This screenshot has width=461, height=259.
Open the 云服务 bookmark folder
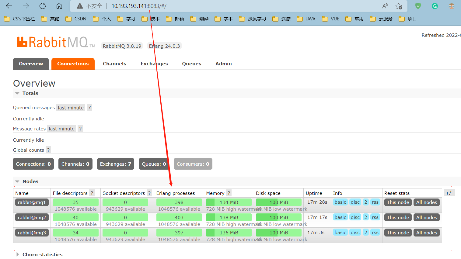381,19
